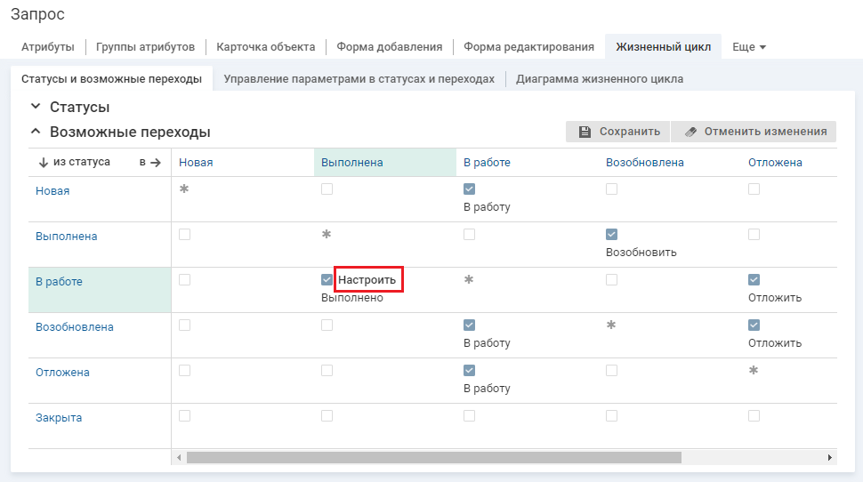Screen dimensions: 863x482
Task: Uncheck Новая to В работе transition checkbox
Action: coord(469,189)
